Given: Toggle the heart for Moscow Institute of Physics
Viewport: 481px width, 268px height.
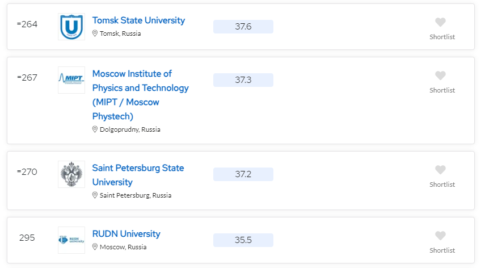Looking at the screenshot, I should click(x=440, y=76).
